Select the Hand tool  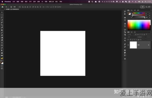[2, 53]
